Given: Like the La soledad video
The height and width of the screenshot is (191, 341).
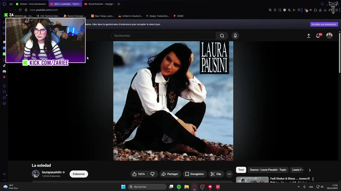Looking at the screenshot, I should pyautogui.click(x=139, y=174).
